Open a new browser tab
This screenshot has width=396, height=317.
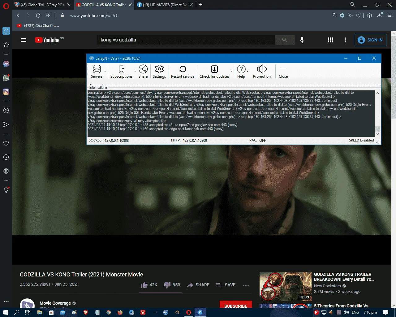200,5
